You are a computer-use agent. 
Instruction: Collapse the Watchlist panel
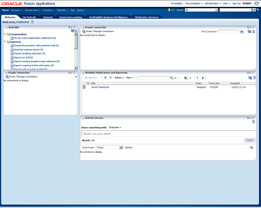coord(7,27)
